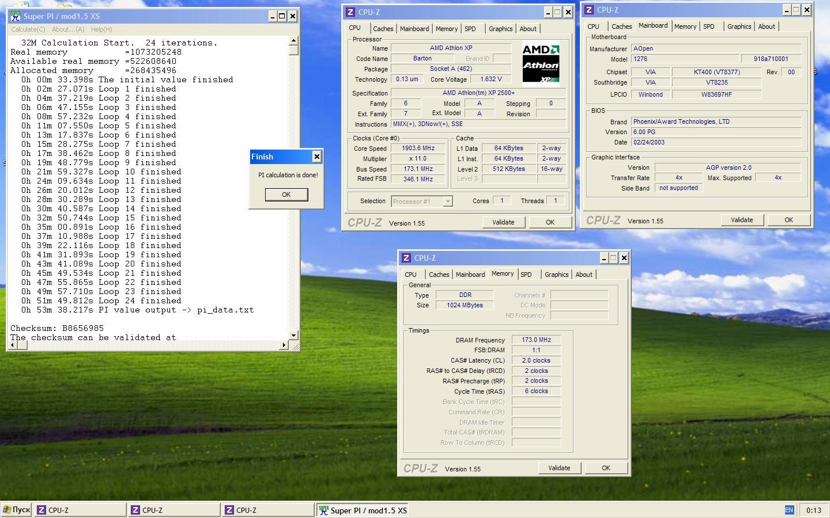
Task: Close the CPU-Z Memory window
Action: coord(624,258)
